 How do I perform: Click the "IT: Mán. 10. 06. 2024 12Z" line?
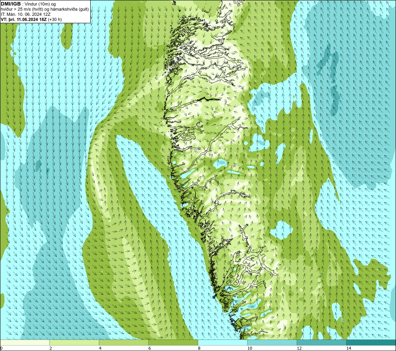25,14
